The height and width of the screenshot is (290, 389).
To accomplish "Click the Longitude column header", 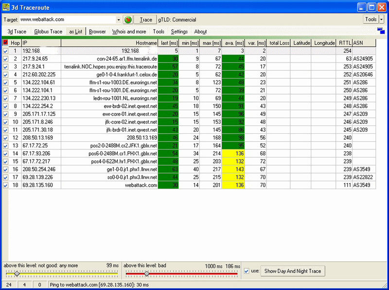I will [x=323, y=43].
